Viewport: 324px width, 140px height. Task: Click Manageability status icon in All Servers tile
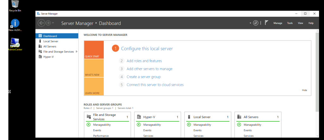click(239, 125)
